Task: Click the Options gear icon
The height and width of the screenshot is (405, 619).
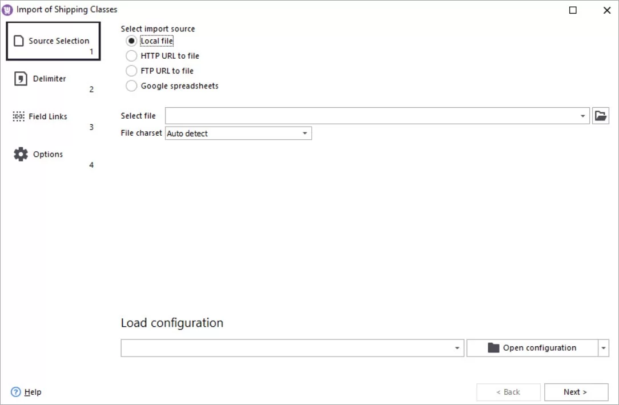Action: click(21, 153)
